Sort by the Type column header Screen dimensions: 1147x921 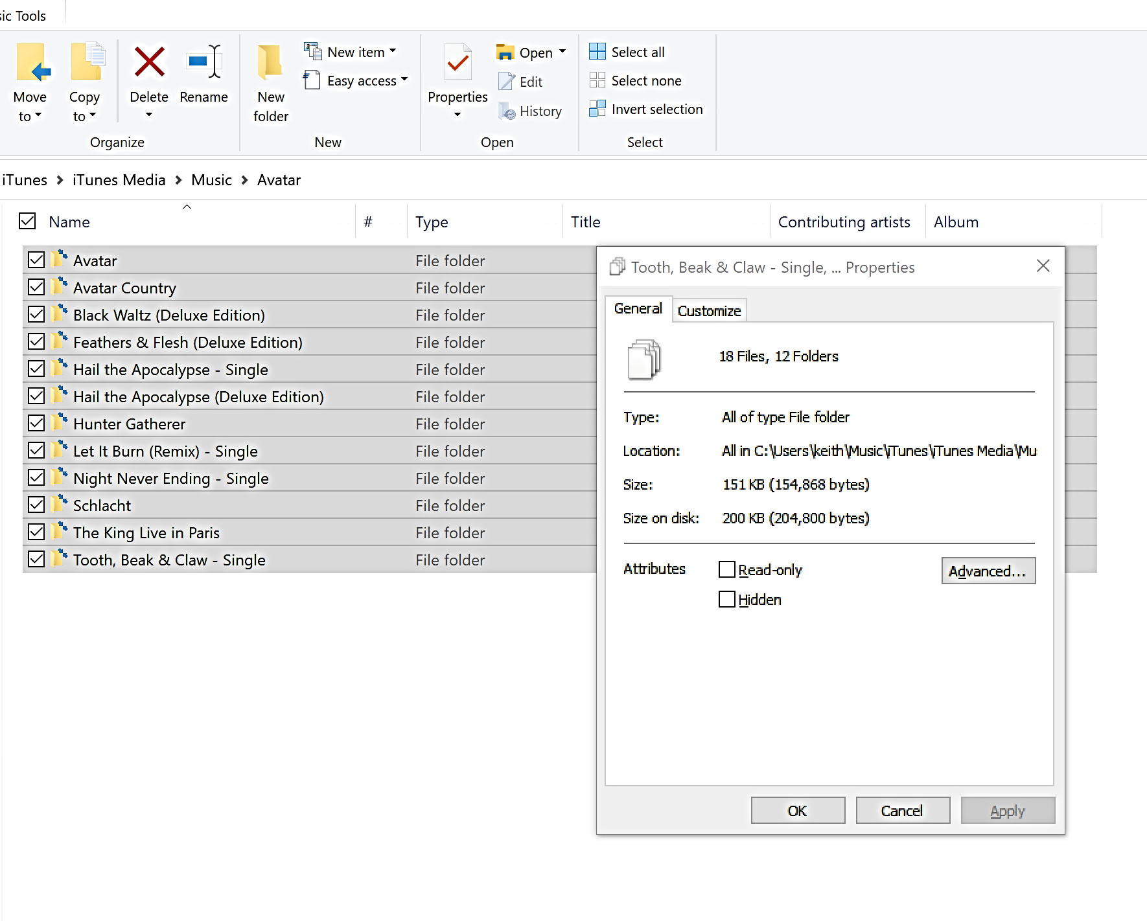[x=485, y=222]
